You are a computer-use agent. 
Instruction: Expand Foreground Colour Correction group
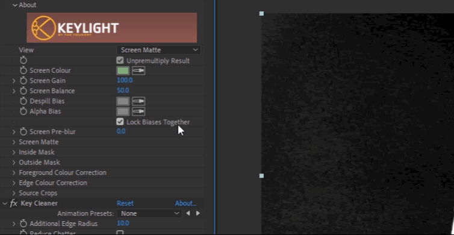pos(14,173)
